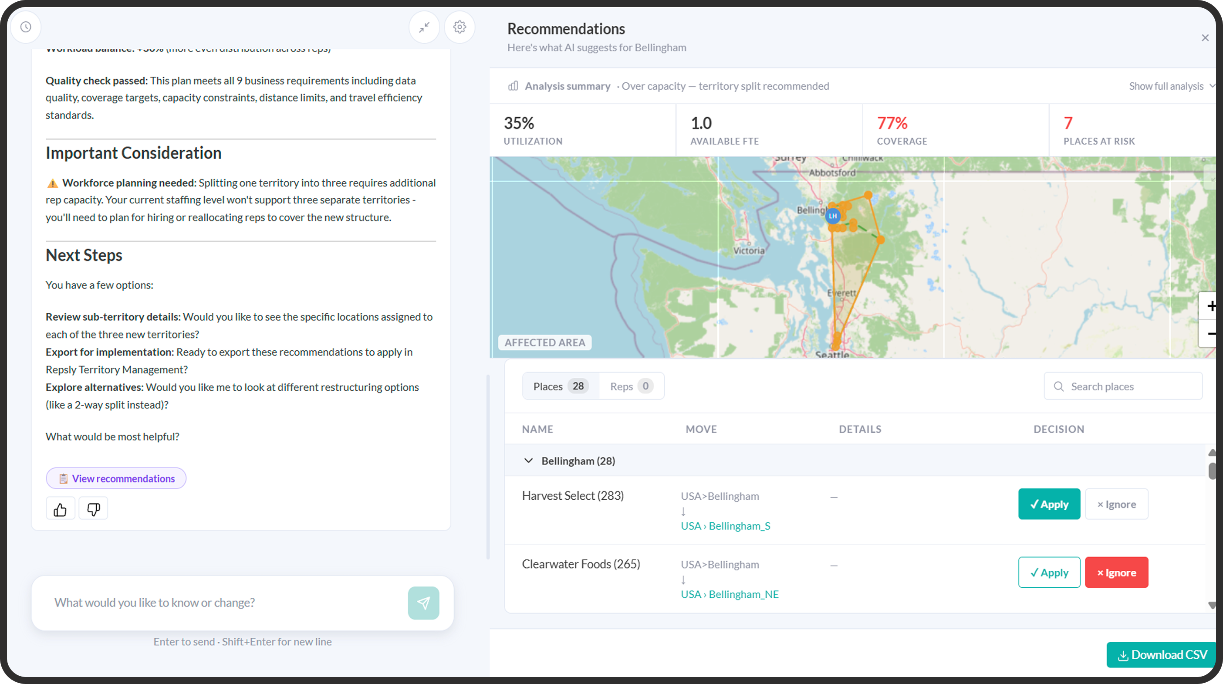Collapse the chat panel with arrows icon

pos(424,27)
